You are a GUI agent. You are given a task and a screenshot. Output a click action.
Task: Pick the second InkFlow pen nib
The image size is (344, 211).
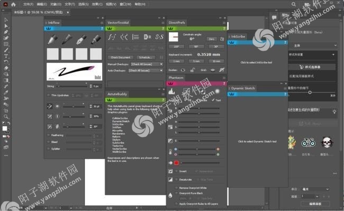click(x=67, y=39)
